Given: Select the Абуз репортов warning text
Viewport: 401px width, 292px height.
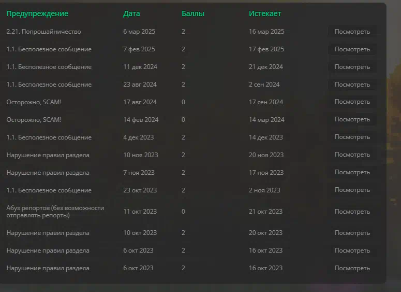Looking at the screenshot, I should [x=55, y=212].
